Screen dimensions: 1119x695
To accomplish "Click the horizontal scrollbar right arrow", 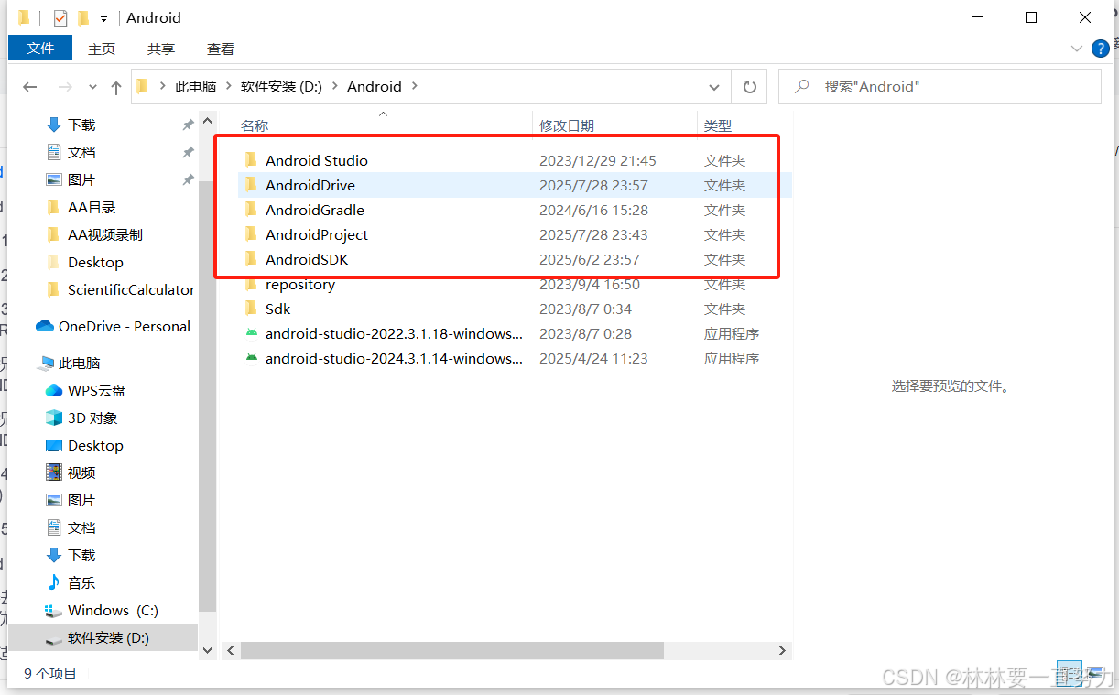I will pos(782,650).
